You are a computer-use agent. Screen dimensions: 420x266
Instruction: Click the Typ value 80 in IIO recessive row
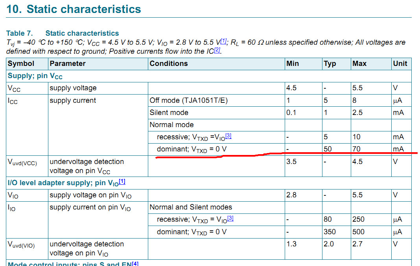pyautogui.click(x=328, y=219)
